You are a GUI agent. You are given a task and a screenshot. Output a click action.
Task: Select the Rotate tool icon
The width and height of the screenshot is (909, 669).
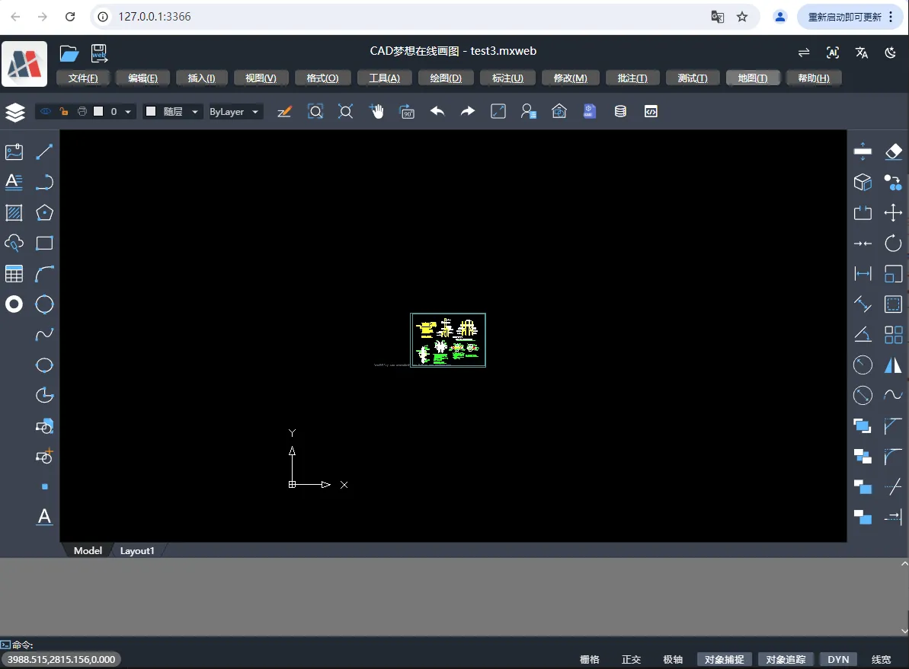point(893,244)
